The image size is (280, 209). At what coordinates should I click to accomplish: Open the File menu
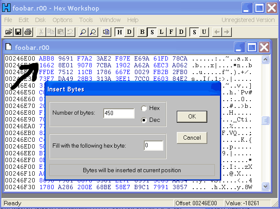8,20
